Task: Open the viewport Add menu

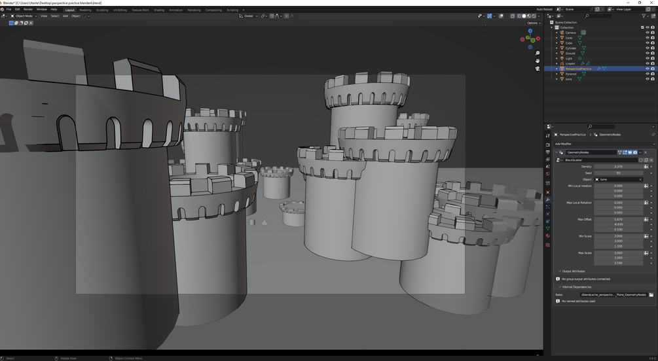Action: click(65, 16)
